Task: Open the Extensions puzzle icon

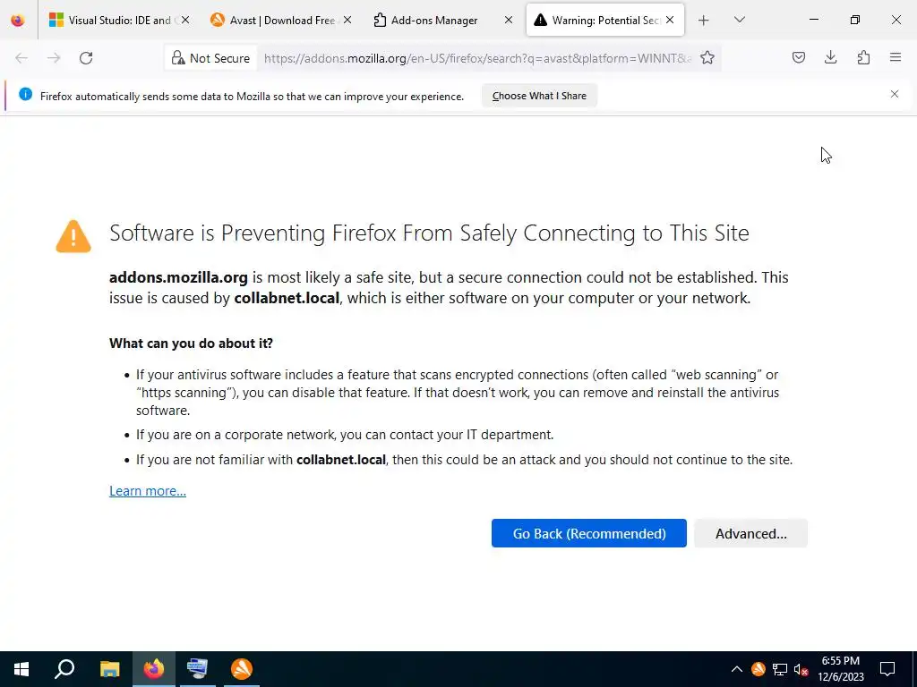Action: click(x=863, y=57)
